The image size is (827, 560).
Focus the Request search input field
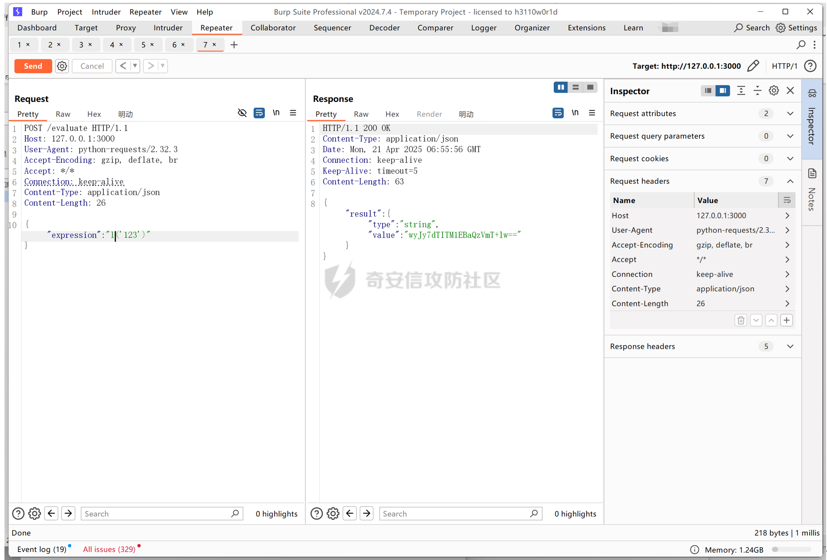(162, 514)
